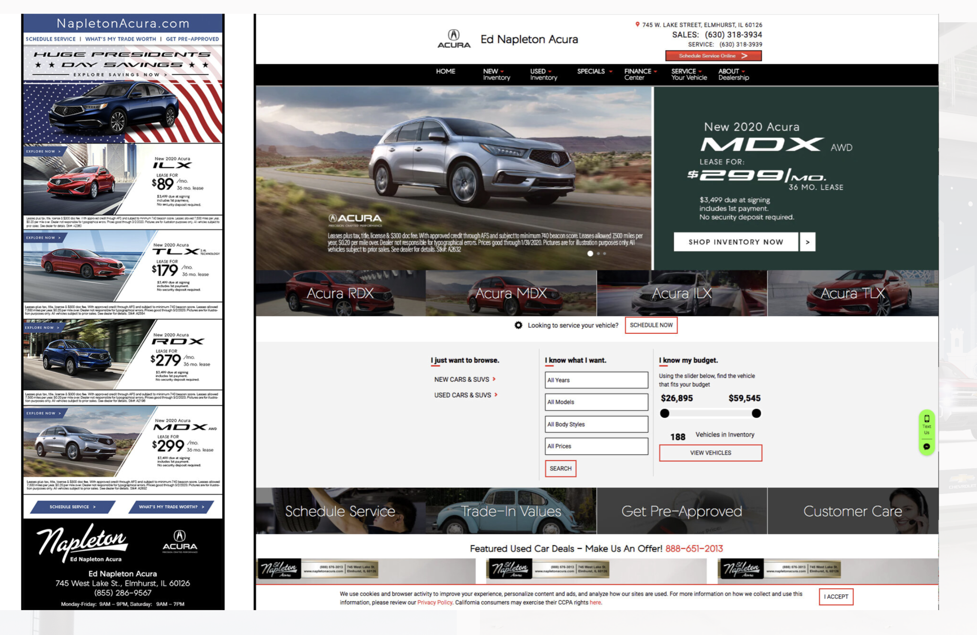This screenshot has height=635, width=977.
Task: Click WHAT'S MY TRADE WORTH at the email top
Action: [x=121, y=39]
